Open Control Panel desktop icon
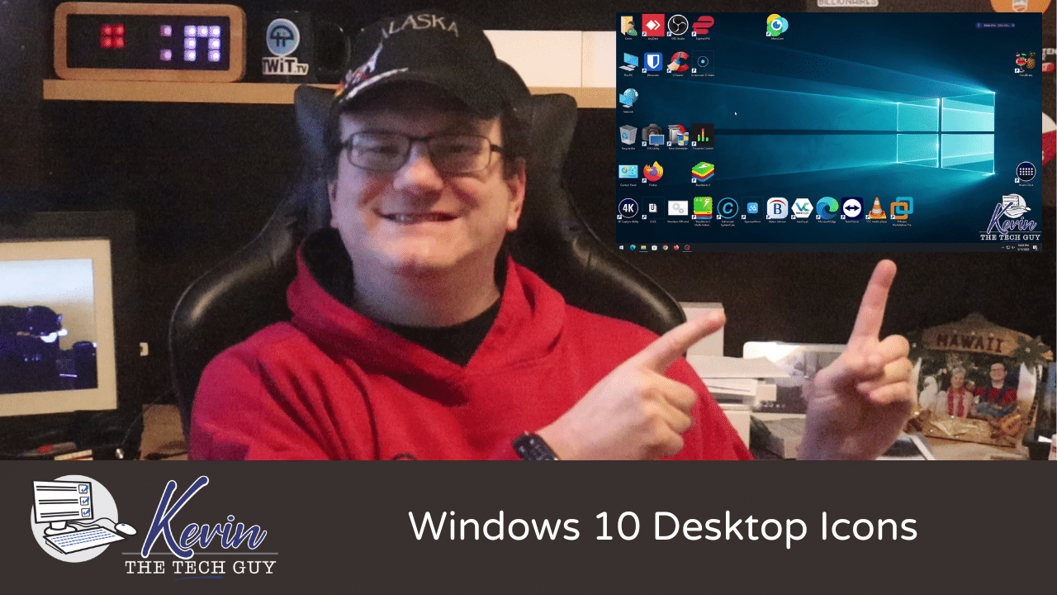Viewport: 1057px width, 595px height. pyautogui.click(x=628, y=174)
